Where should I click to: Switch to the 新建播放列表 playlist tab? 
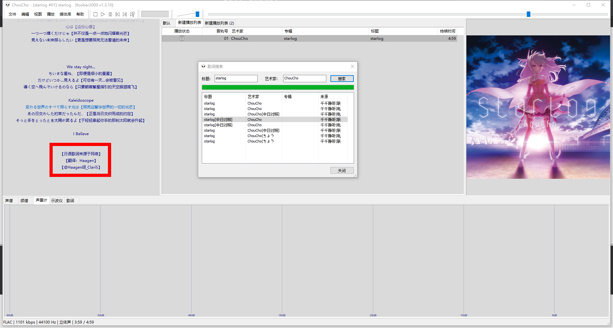190,23
